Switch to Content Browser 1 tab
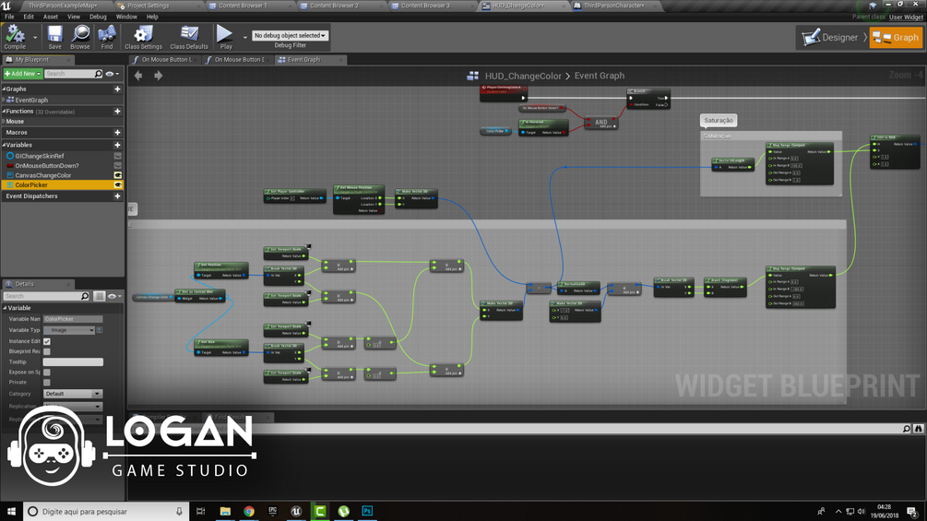 (x=243, y=6)
